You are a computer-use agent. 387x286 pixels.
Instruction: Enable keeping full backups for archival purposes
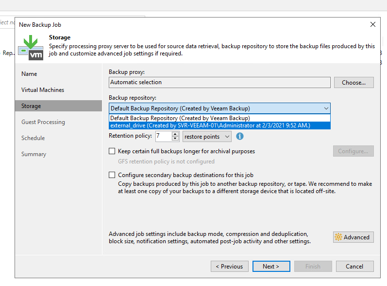click(112, 151)
